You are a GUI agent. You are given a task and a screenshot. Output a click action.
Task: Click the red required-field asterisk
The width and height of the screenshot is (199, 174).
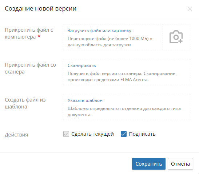(x=39, y=36)
